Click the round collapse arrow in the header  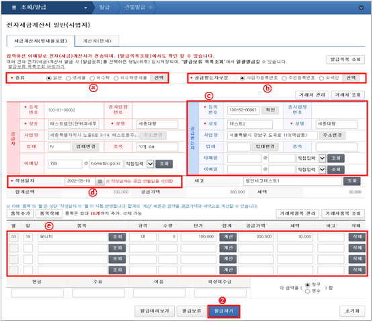click(361, 7)
